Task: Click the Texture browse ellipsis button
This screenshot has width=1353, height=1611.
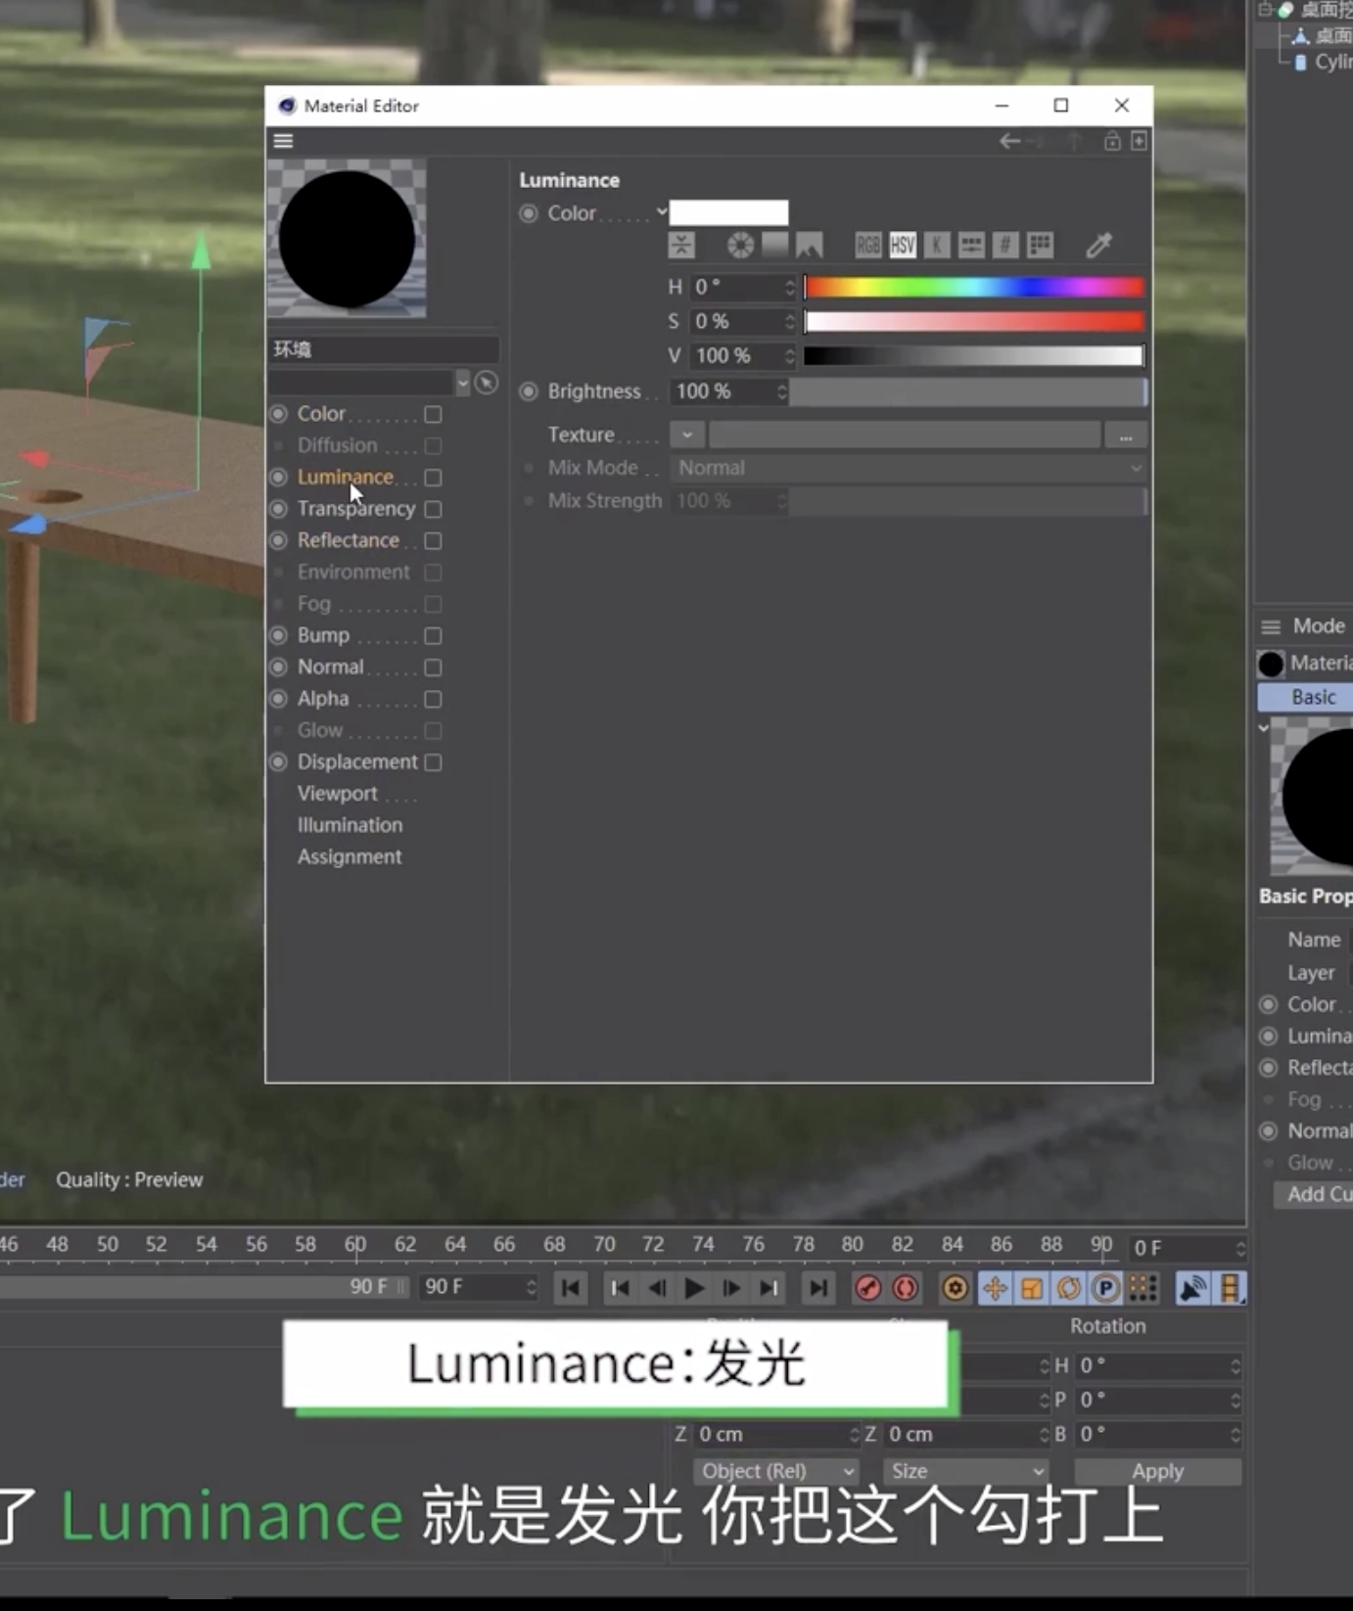Action: pyautogui.click(x=1126, y=437)
